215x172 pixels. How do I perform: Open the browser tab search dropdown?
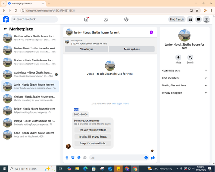pyautogui.click(x=3, y=3)
